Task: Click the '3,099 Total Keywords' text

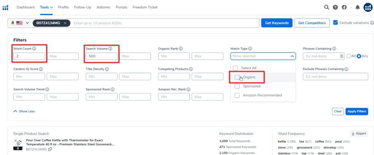Action: click(235, 141)
